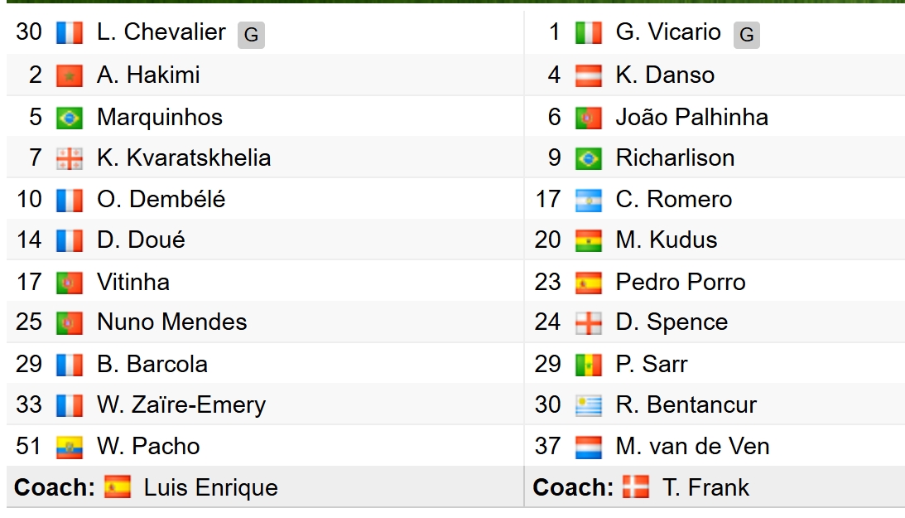The width and height of the screenshot is (905, 518).
Task: Click the Italian flag beside G. Vicario
Action: click(588, 33)
